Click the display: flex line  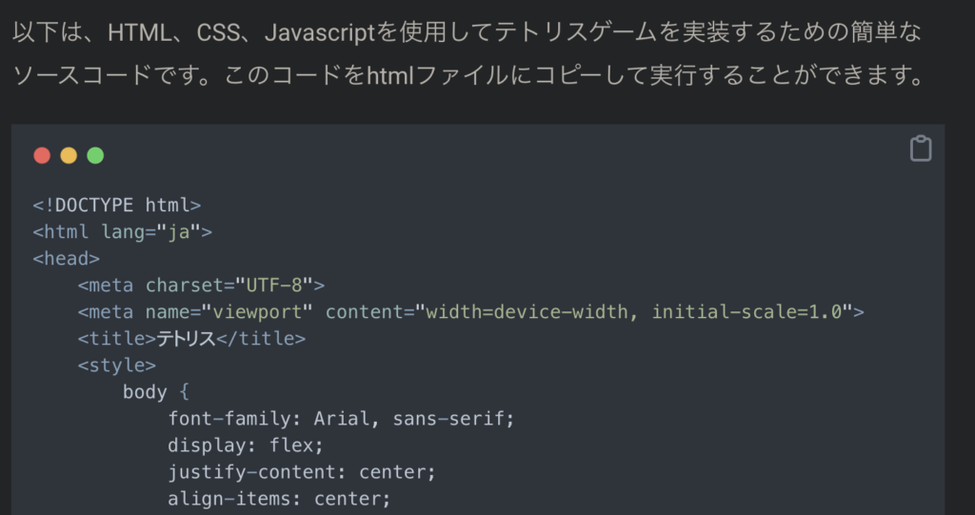[x=246, y=446]
